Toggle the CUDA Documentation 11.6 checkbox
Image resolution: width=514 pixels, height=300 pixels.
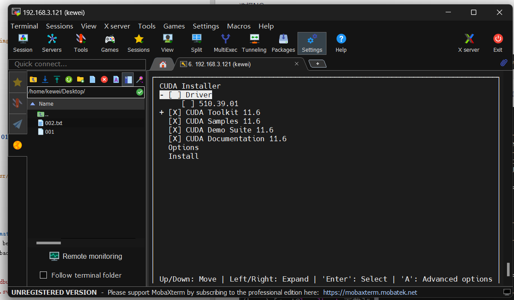pos(175,139)
